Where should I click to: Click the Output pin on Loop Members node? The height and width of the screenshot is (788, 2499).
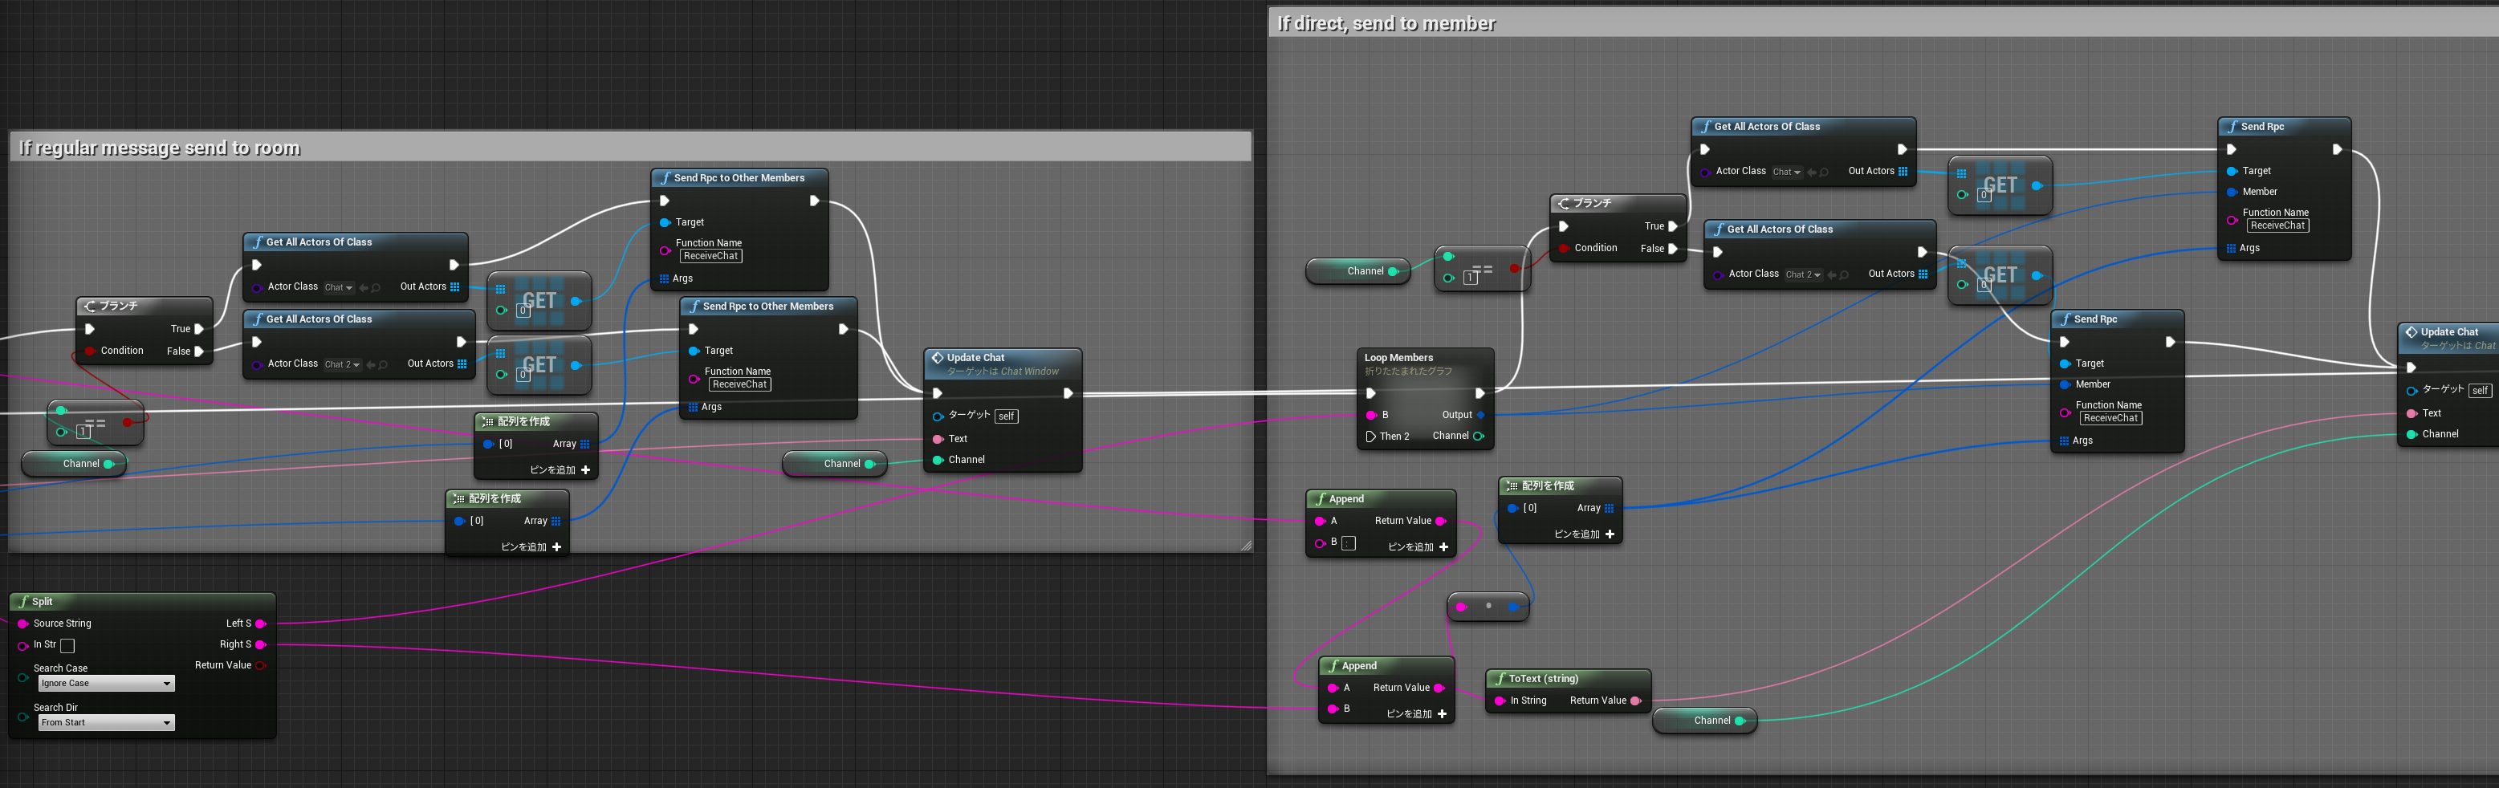pos(1480,415)
